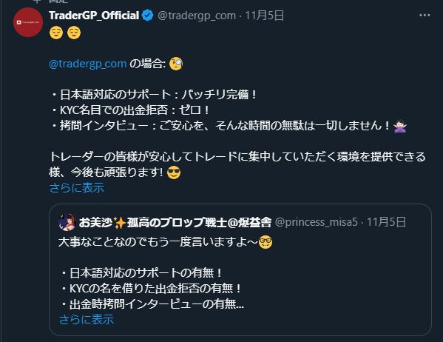Click the お美沙 孤高のプロップ戦士 display name

pos(175,223)
